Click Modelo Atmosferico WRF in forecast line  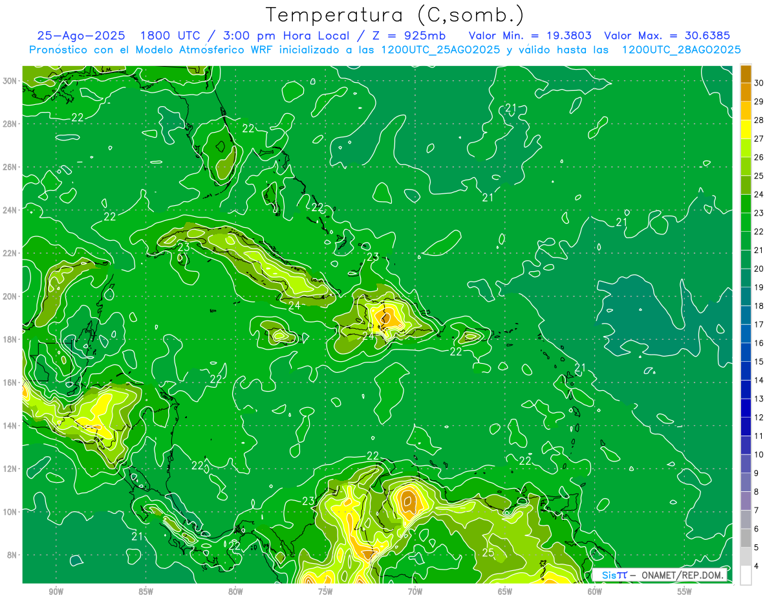click(205, 50)
